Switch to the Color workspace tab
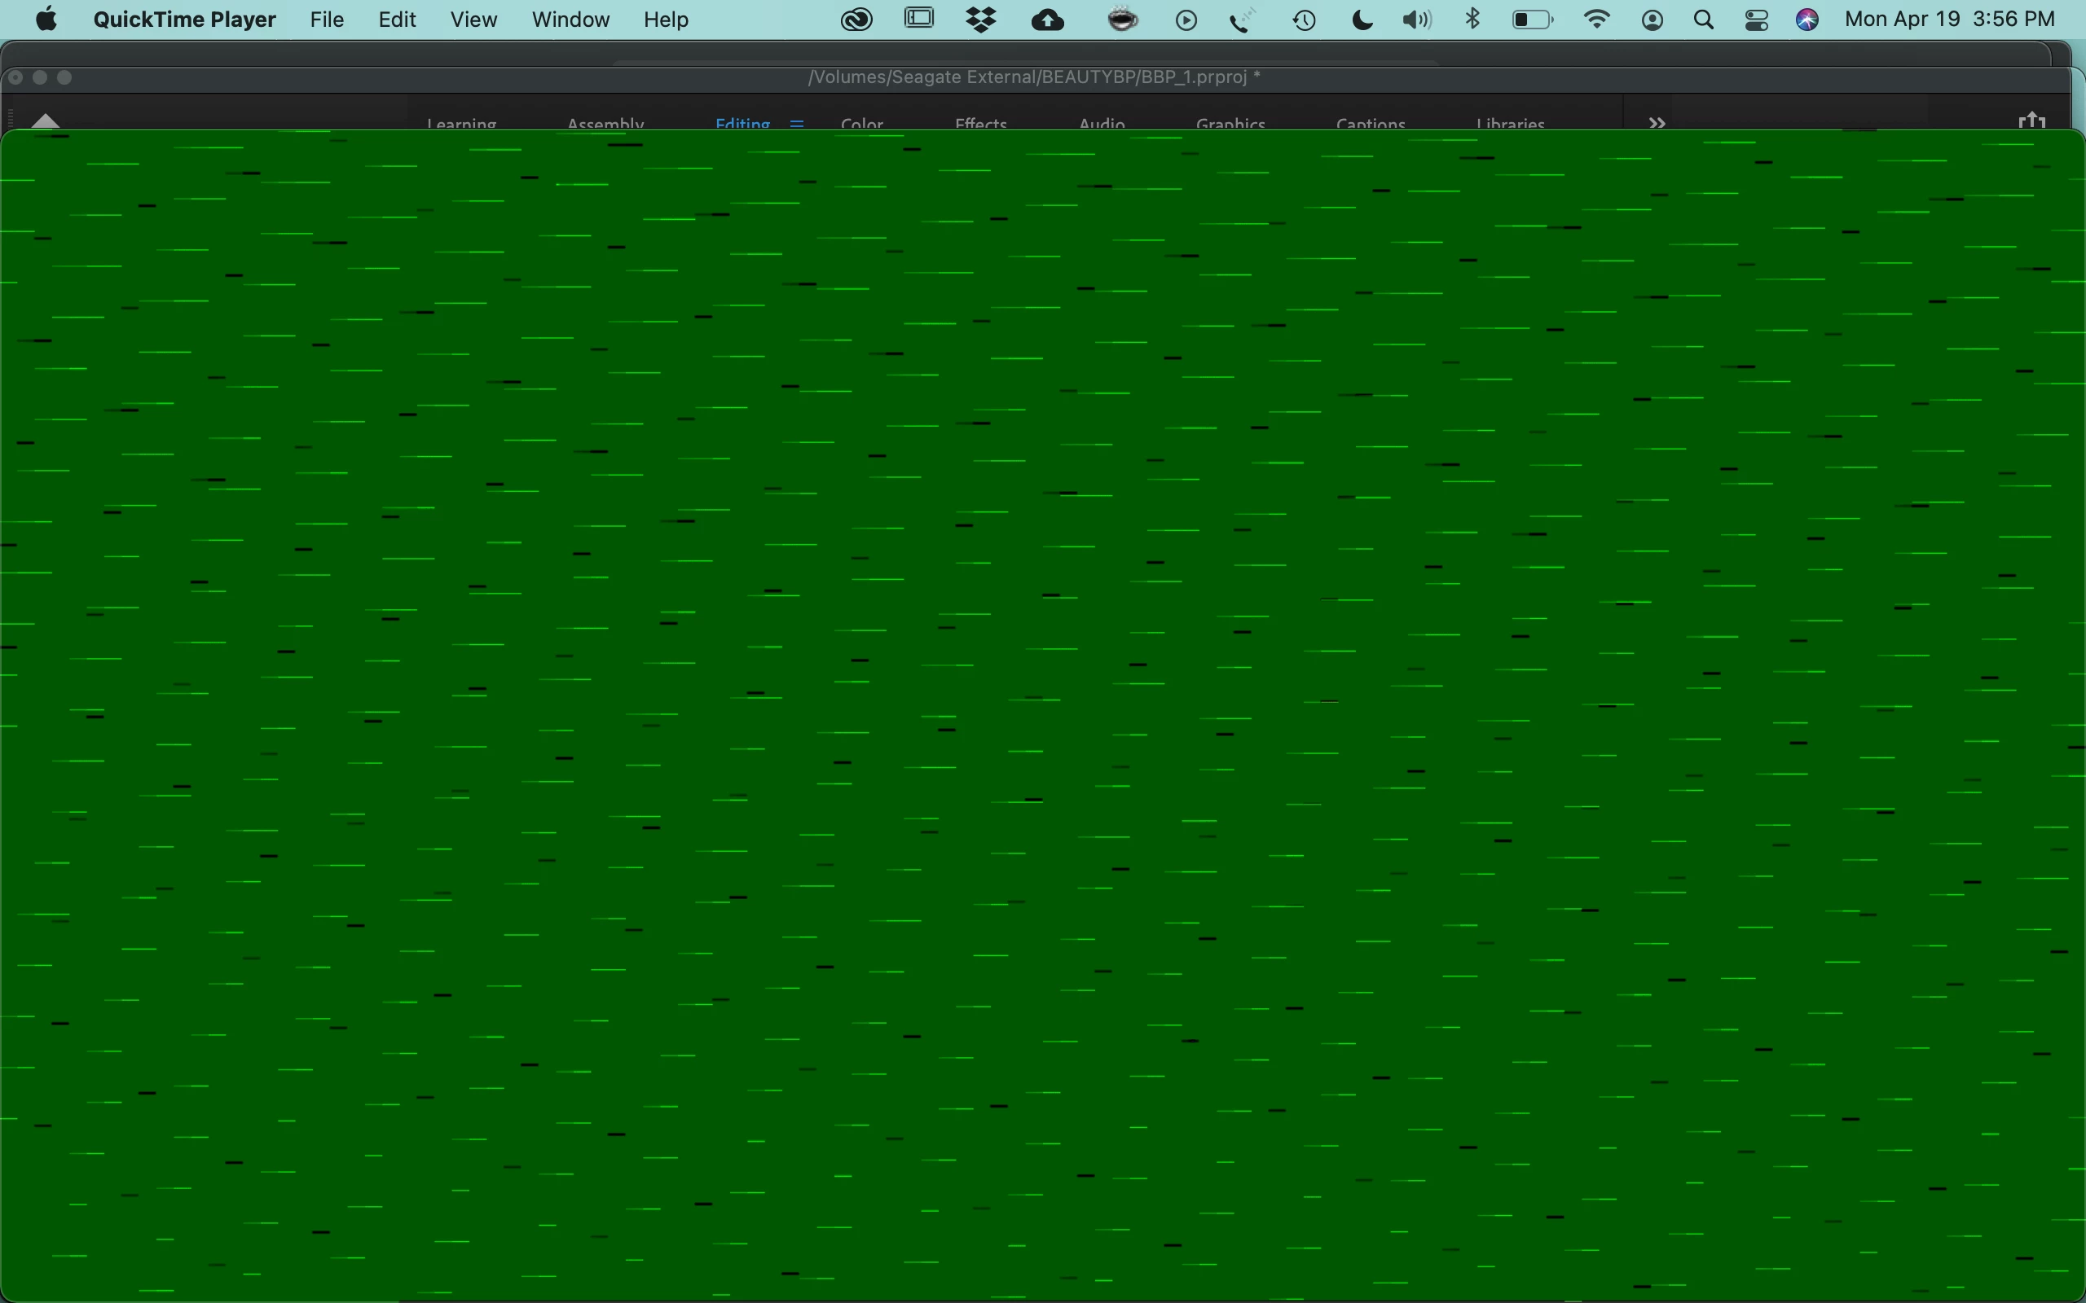 pos(862,123)
